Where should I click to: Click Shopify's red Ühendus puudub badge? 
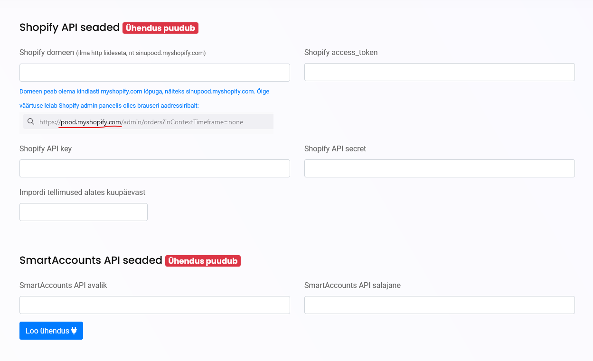pyautogui.click(x=160, y=28)
